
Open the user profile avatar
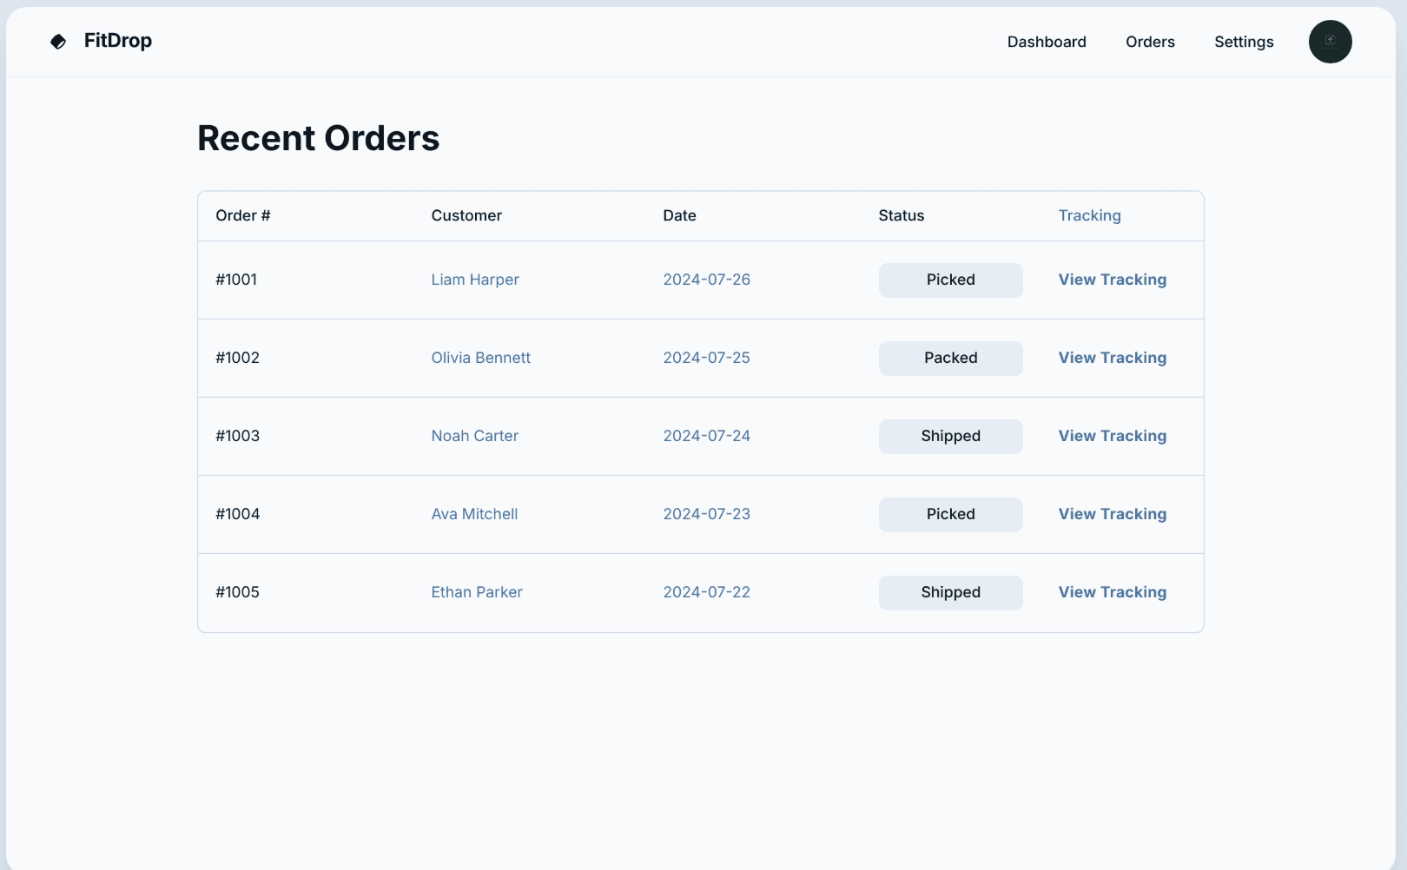[1330, 42]
